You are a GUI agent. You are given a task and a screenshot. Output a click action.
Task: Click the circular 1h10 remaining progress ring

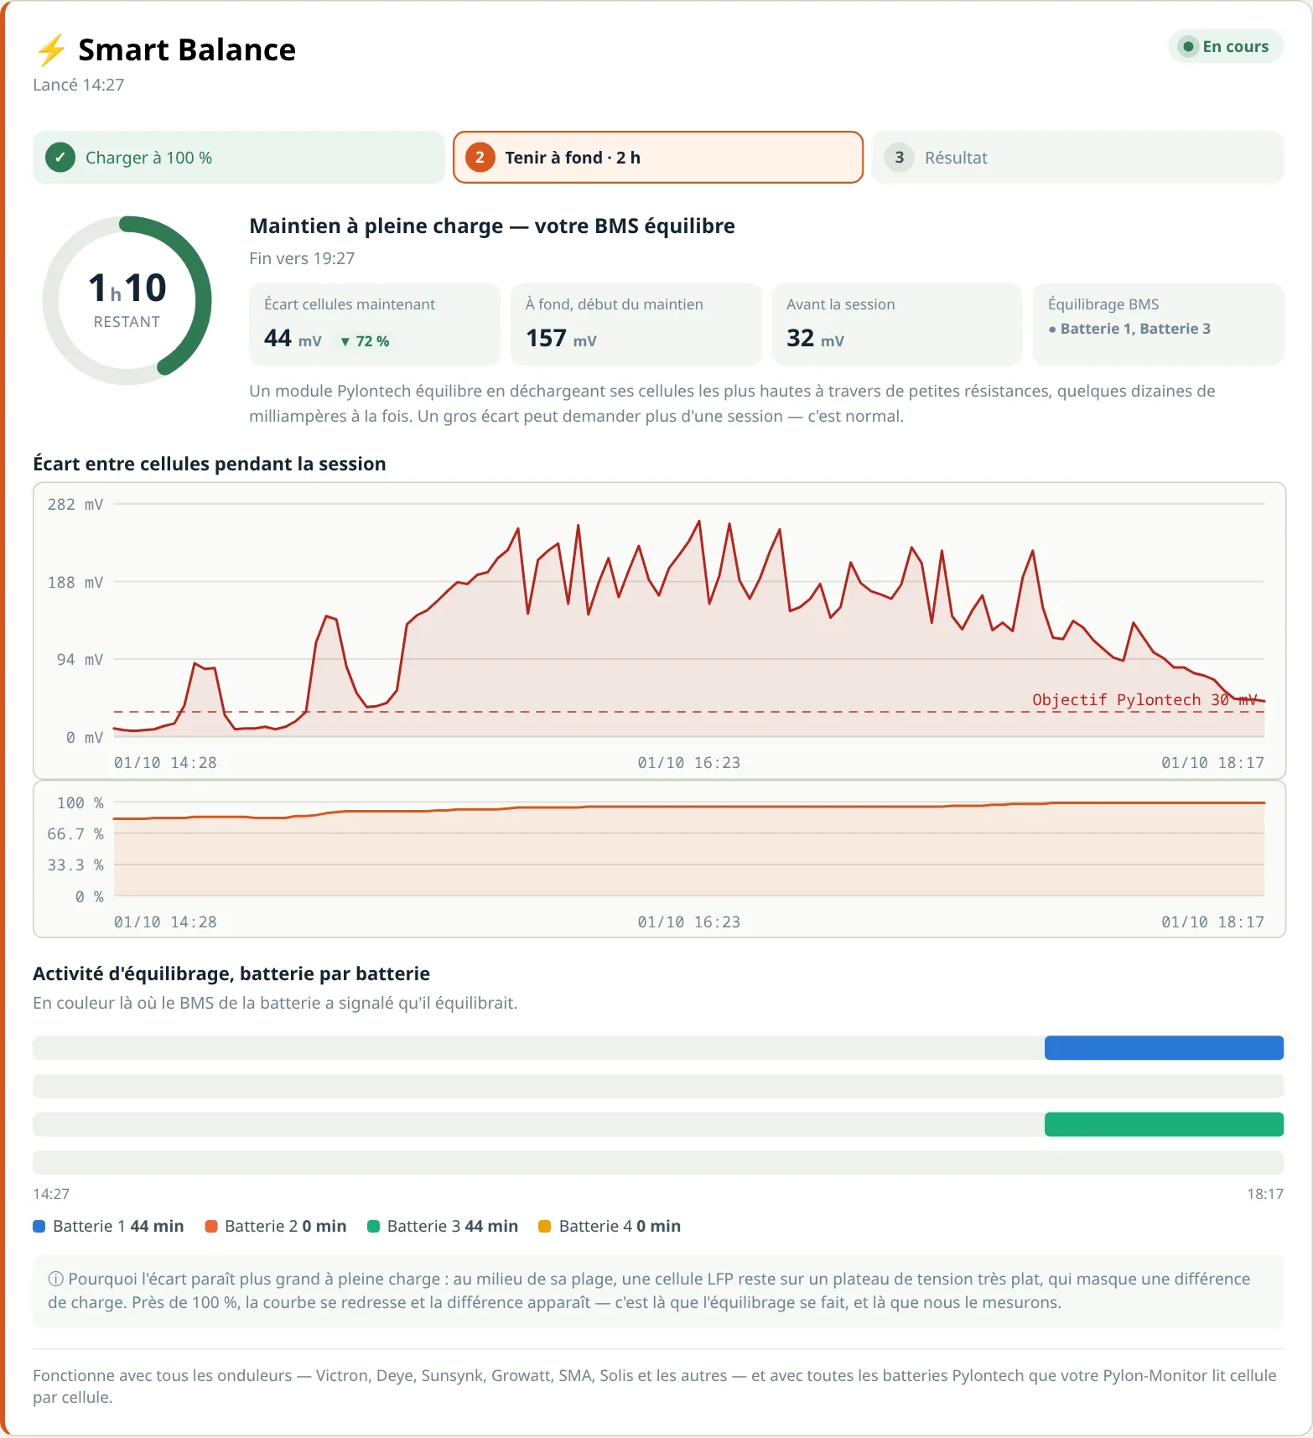coord(127,300)
